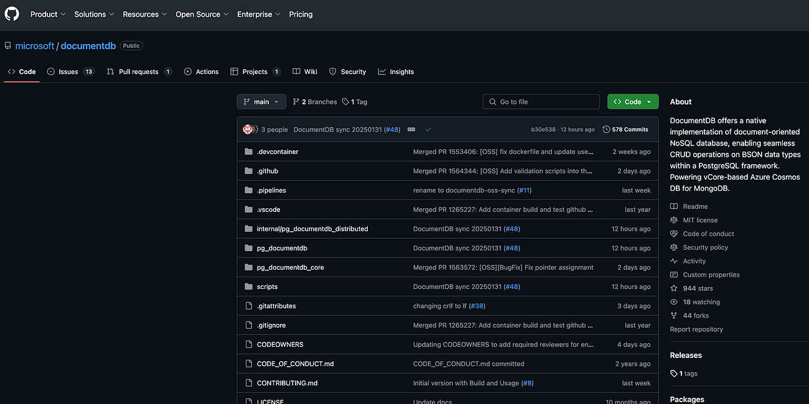Click the .gitattributes file icon
Viewport: 809px width, 404px height.
[249, 306]
